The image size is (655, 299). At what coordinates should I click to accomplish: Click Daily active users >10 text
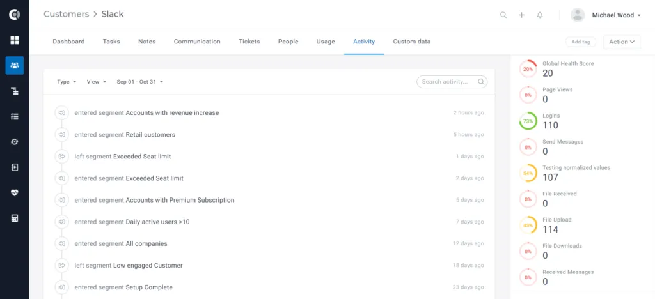[157, 222]
